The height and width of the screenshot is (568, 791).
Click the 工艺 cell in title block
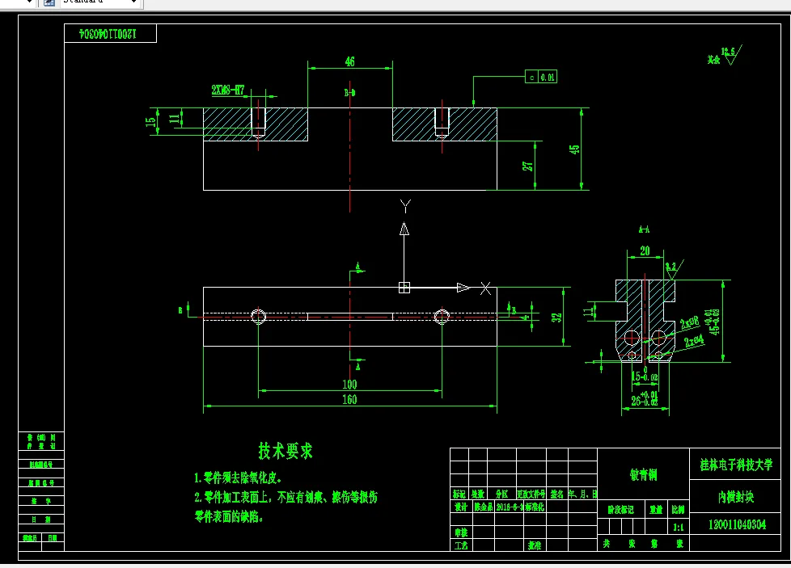coord(460,545)
